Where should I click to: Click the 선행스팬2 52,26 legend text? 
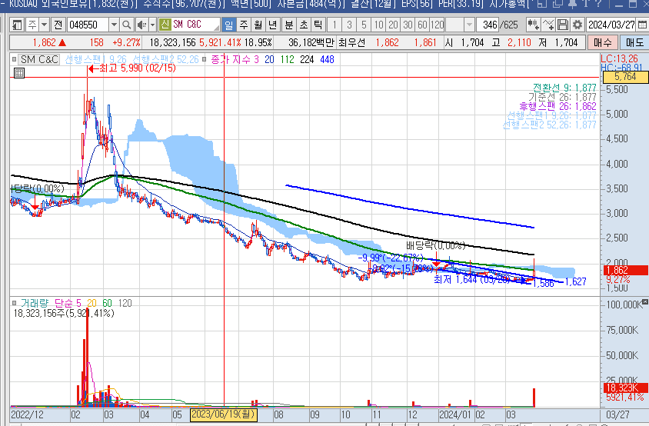pos(165,59)
